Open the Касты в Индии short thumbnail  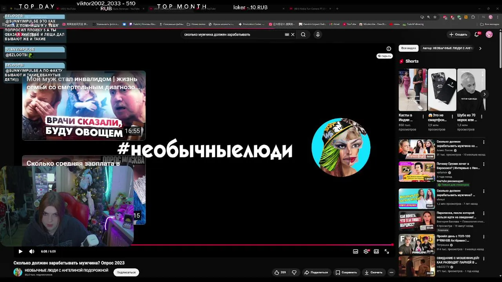click(x=413, y=90)
